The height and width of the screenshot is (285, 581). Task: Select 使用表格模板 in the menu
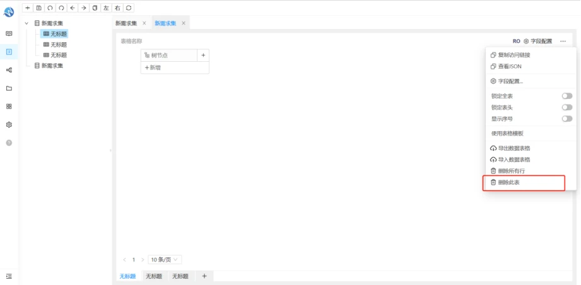coord(531,134)
